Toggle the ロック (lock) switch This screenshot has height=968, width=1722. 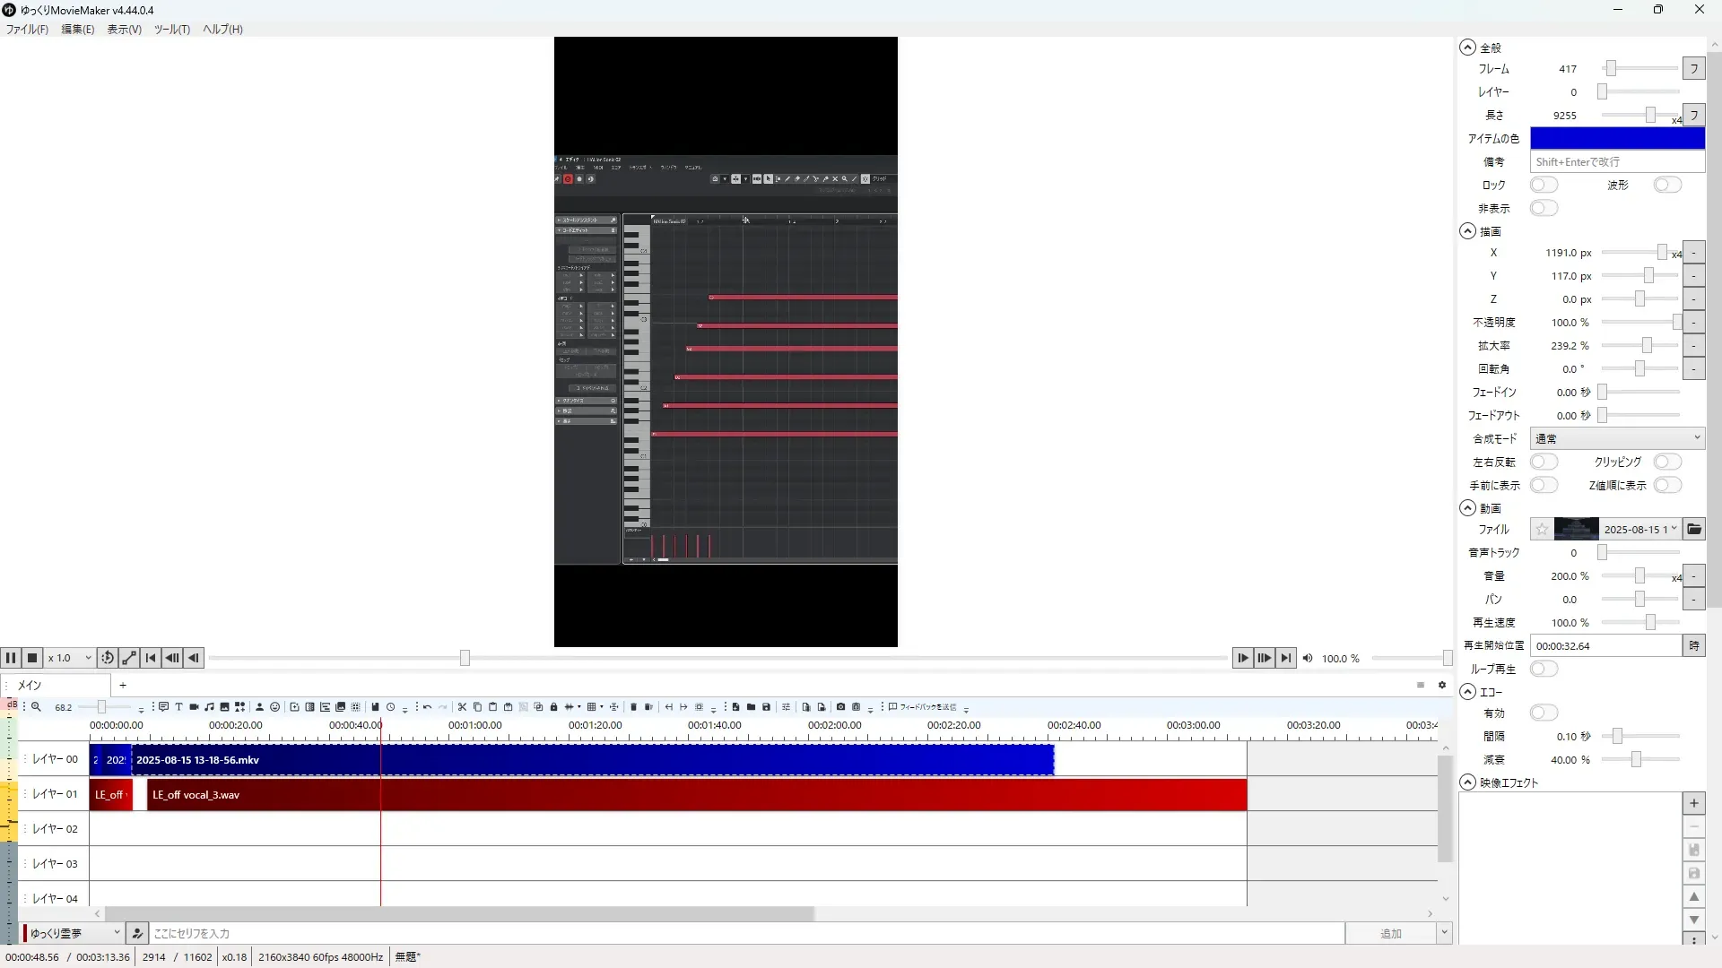click(1544, 186)
